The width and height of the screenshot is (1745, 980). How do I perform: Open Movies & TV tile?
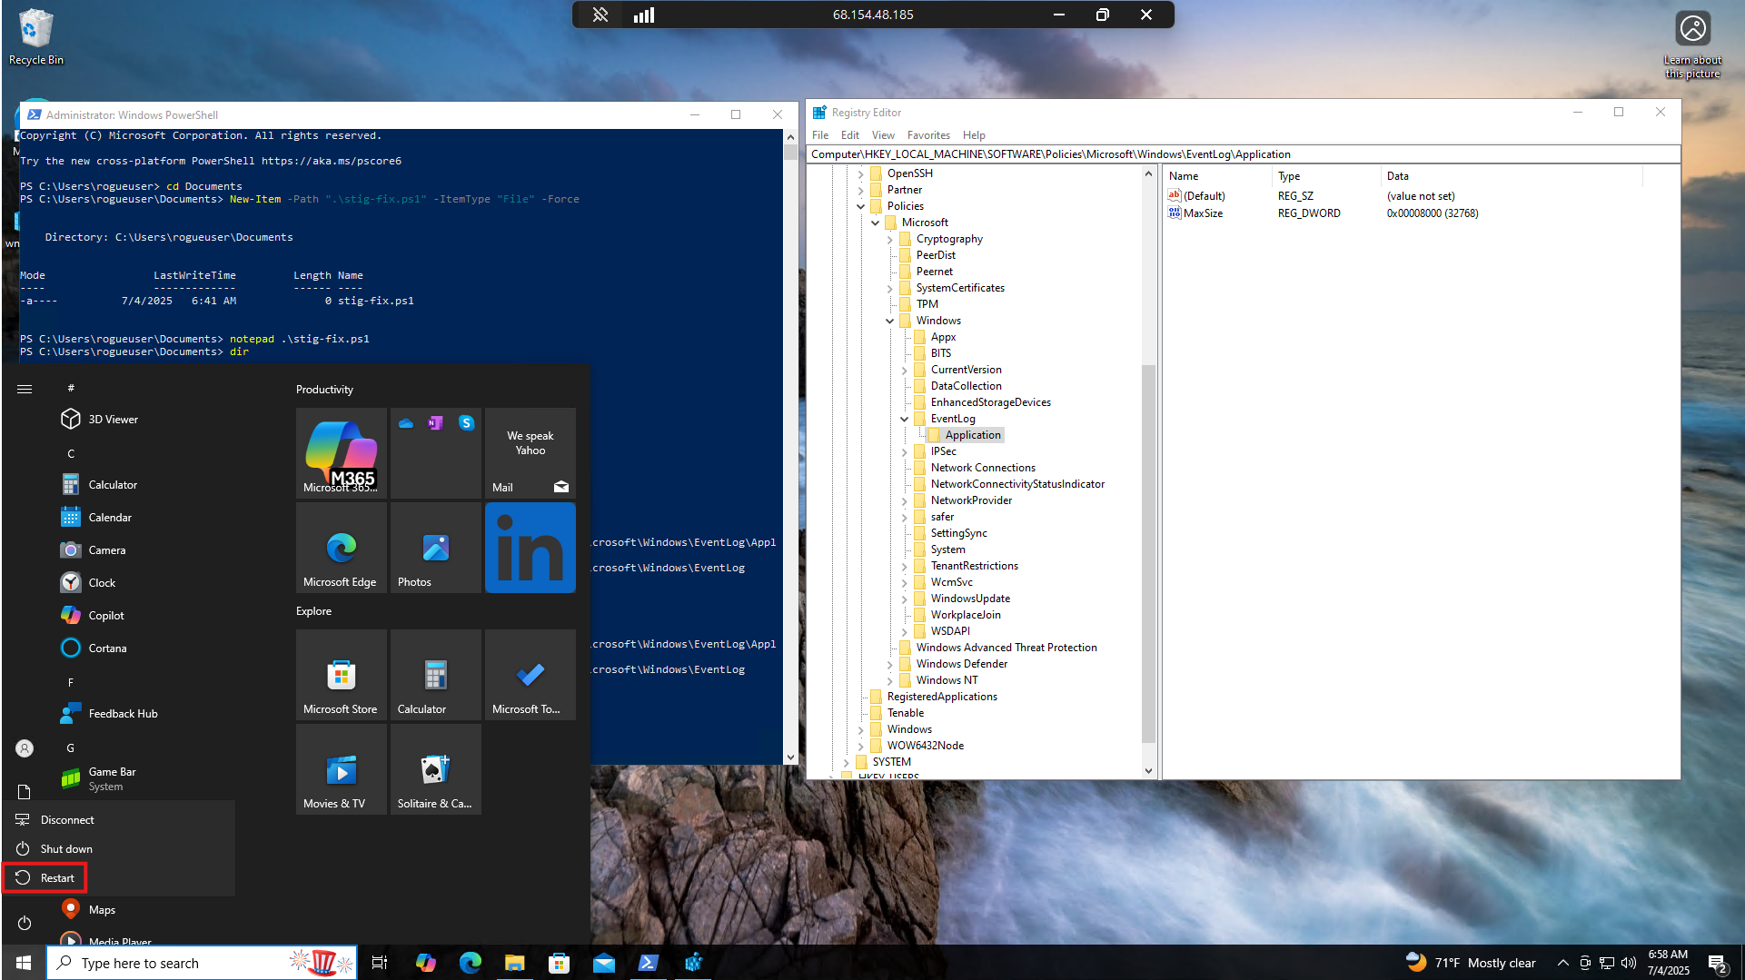coord(341,769)
